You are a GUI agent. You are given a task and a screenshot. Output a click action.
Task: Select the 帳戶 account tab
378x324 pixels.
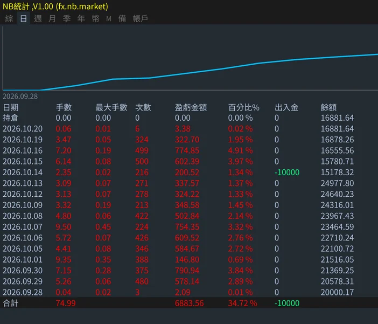click(x=141, y=18)
